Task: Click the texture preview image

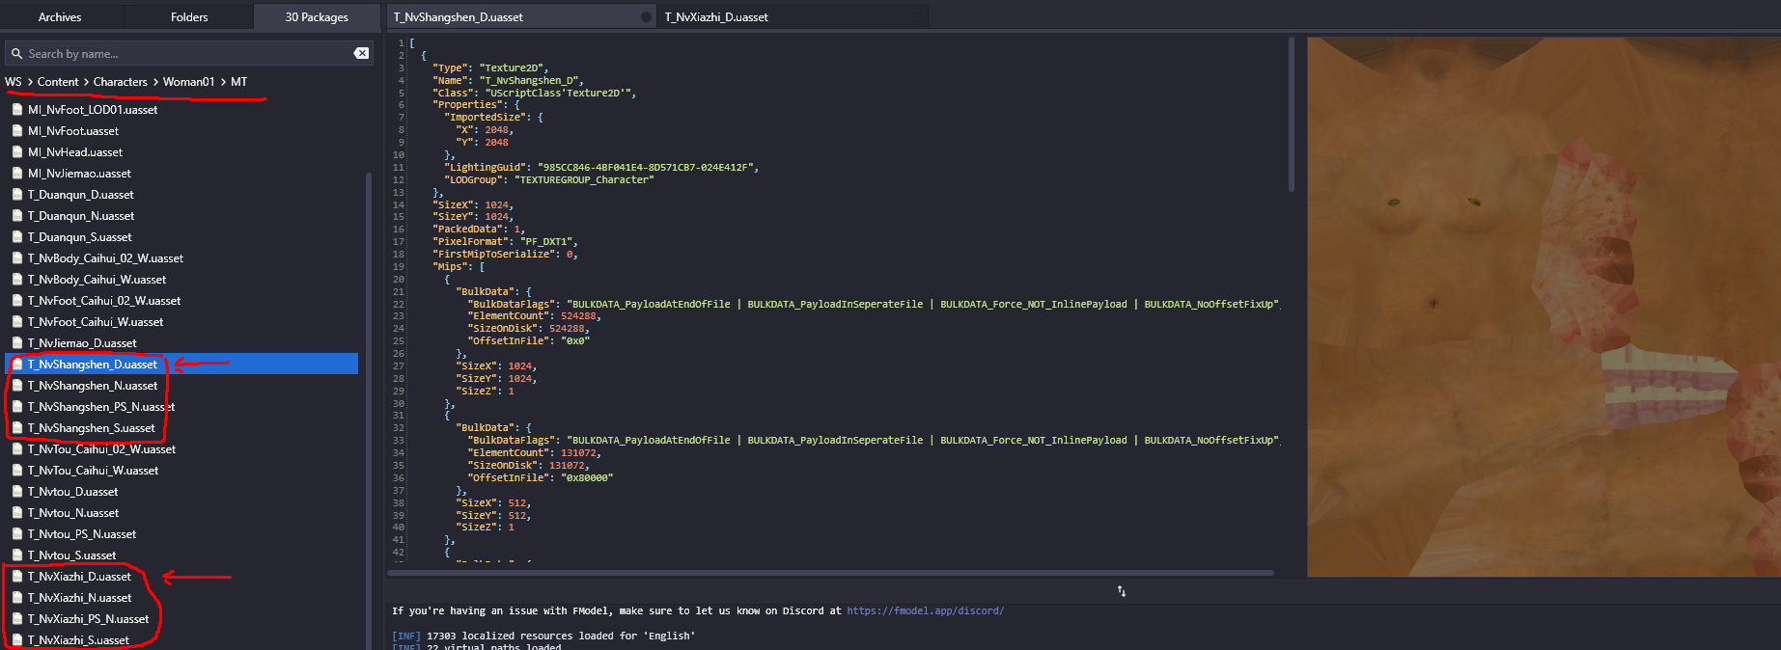Action: coord(1543,307)
